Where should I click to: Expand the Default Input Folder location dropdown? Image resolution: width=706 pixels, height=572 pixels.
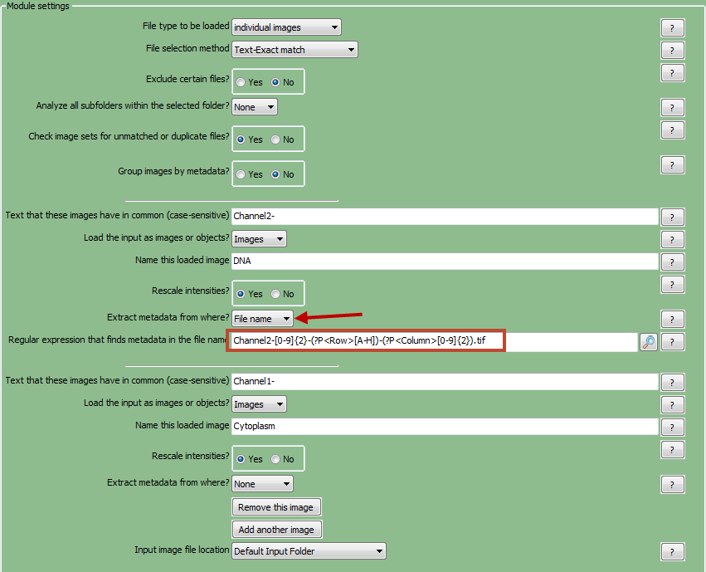click(309, 550)
